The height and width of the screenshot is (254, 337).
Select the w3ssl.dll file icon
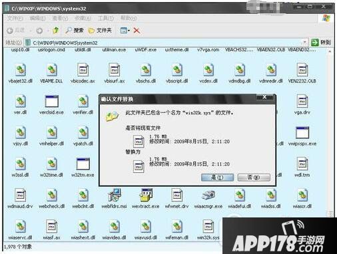click(x=21, y=164)
